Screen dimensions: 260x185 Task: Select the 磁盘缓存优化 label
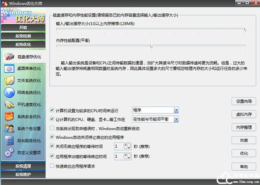tap(29, 57)
